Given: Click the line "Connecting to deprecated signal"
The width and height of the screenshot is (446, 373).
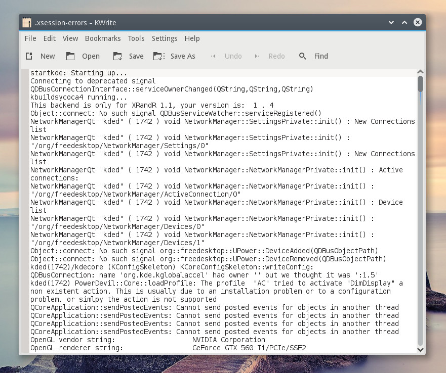Looking at the screenshot, I should point(93,81).
